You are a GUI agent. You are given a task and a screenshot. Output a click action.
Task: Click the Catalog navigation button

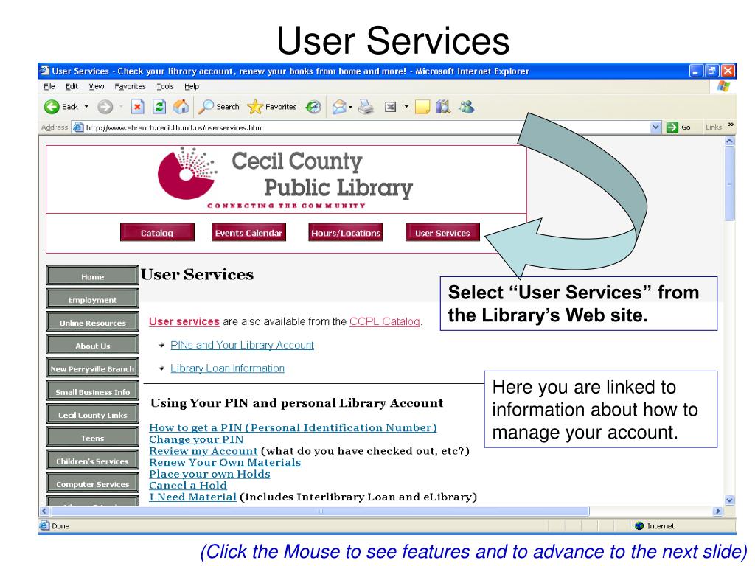point(157,232)
